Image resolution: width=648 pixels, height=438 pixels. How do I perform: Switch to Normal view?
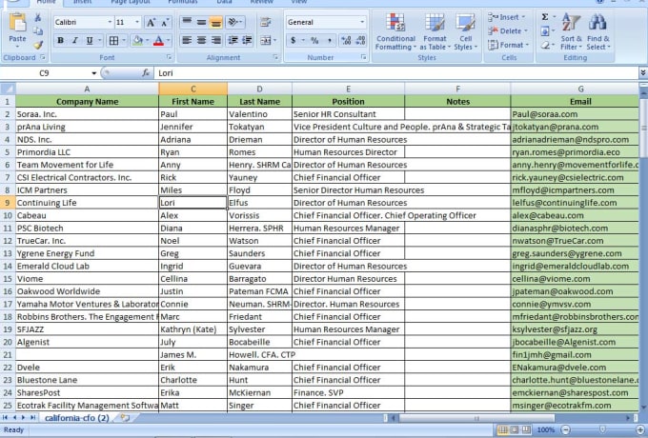pyautogui.click(x=502, y=429)
